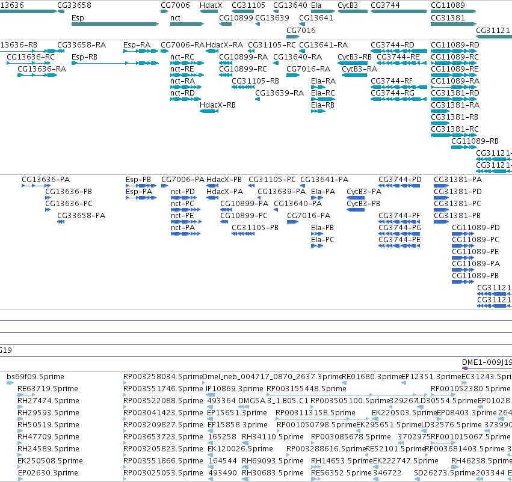Select the CG10899-RC transcript label
The width and height of the screenshot is (512, 482).
click(x=243, y=69)
